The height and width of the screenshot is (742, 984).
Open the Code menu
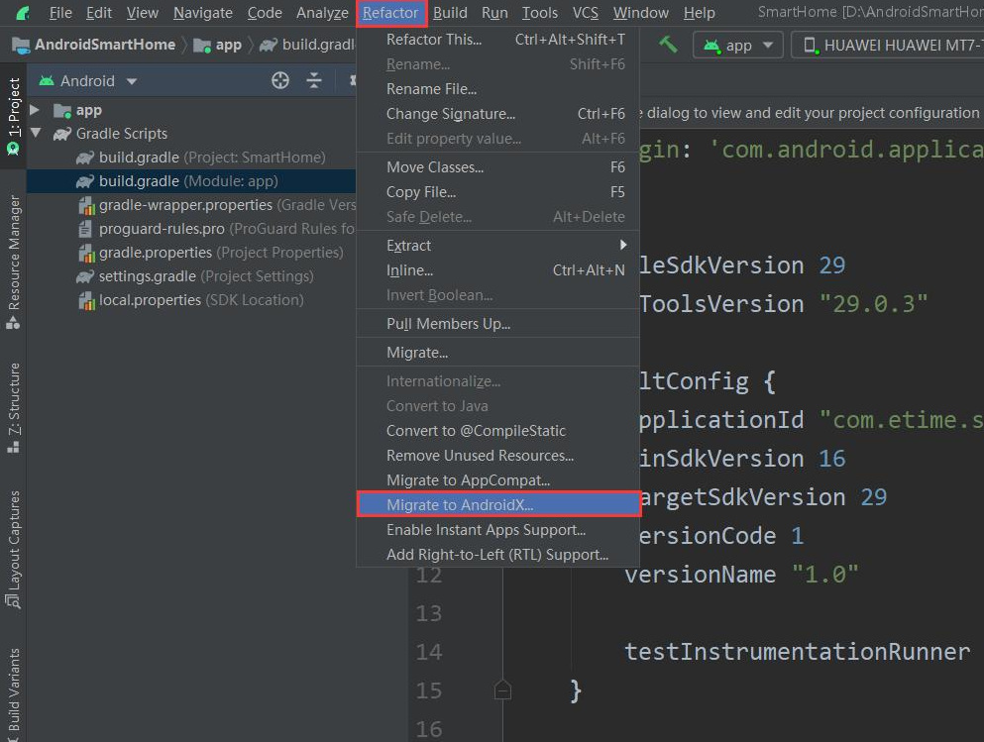[x=265, y=13]
